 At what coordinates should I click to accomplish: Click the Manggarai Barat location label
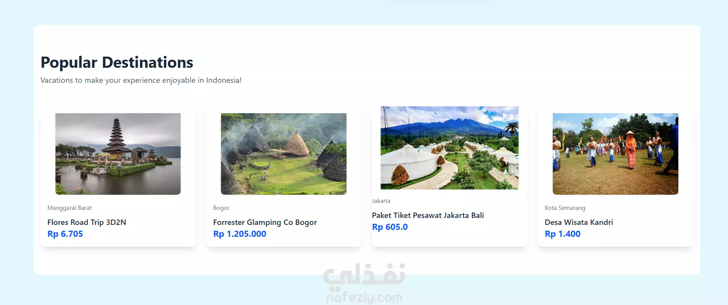pyautogui.click(x=69, y=208)
